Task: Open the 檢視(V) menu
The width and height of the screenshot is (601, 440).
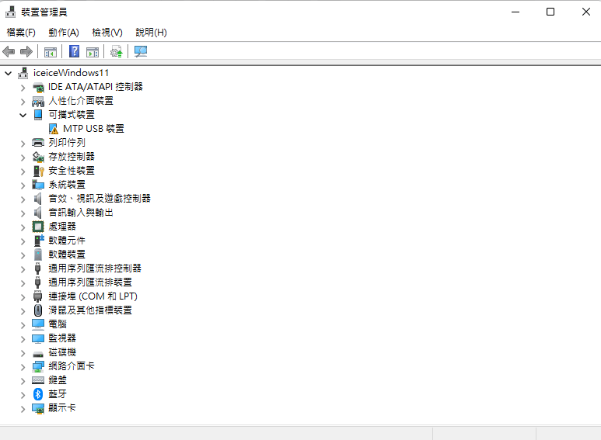Action: 107,33
